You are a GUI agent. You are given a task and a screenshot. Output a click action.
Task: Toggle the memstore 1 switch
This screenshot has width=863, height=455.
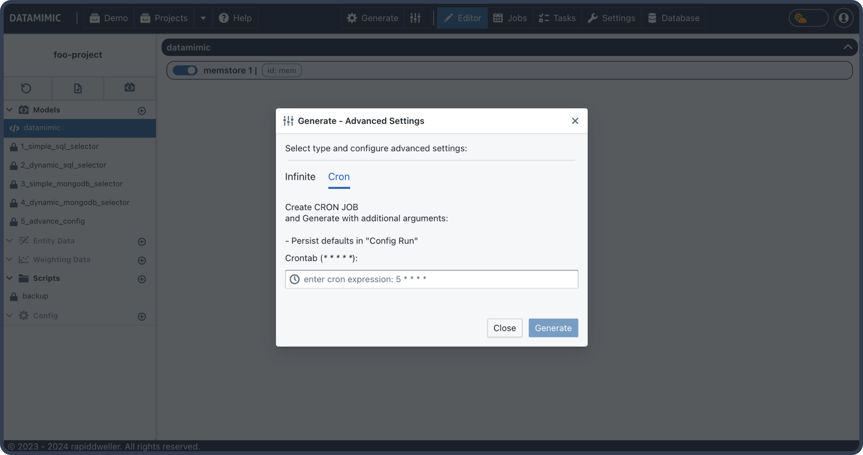click(185, 70)
